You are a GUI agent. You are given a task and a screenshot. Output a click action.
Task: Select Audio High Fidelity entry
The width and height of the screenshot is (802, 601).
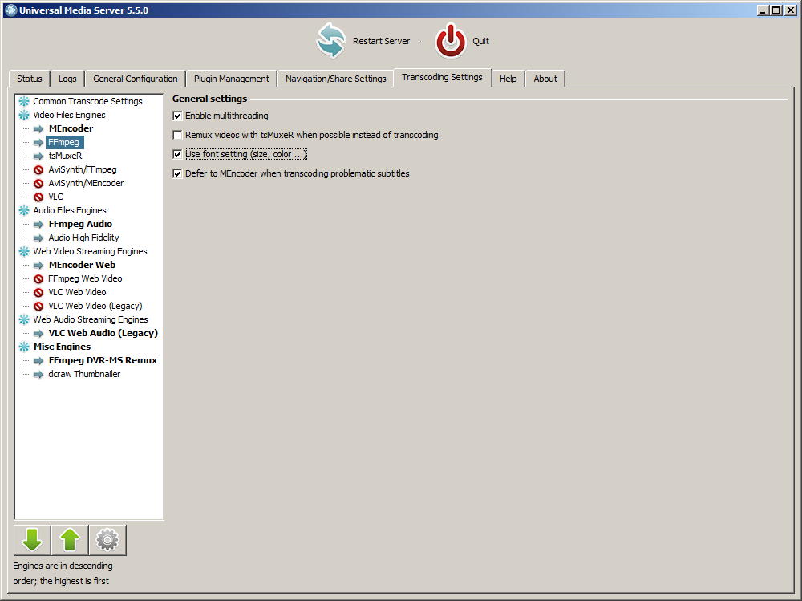pos(84,238)
